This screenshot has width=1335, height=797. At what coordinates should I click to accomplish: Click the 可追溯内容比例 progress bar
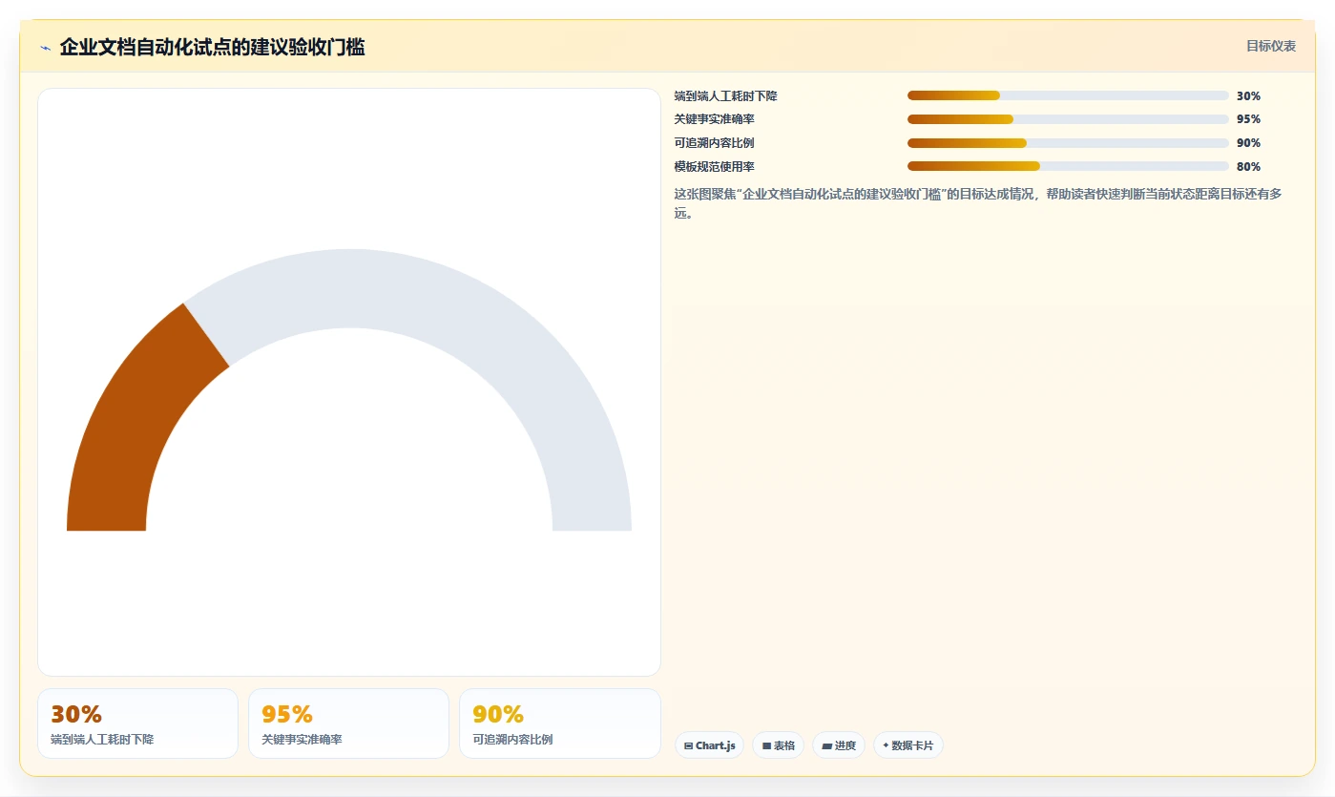tap(1068, 143)
